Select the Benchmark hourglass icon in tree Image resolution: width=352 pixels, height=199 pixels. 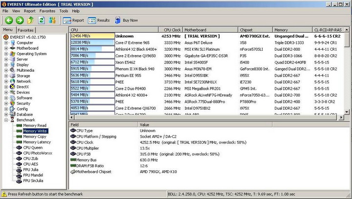tap(13, 120)
